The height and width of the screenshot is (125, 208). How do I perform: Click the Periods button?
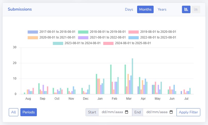coord(29,112)
